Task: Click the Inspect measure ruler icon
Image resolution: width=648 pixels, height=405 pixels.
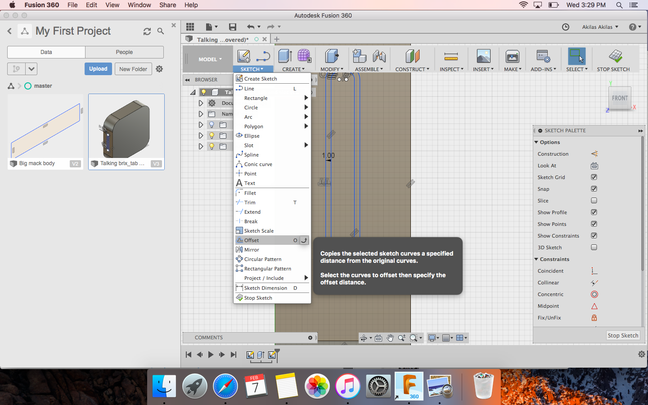Action: click(450, 57)
